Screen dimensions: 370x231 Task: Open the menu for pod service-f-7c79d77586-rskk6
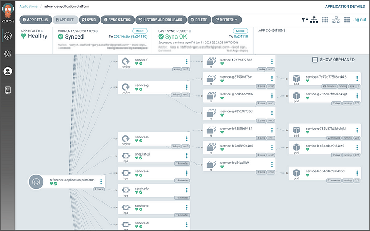(357, 79)
